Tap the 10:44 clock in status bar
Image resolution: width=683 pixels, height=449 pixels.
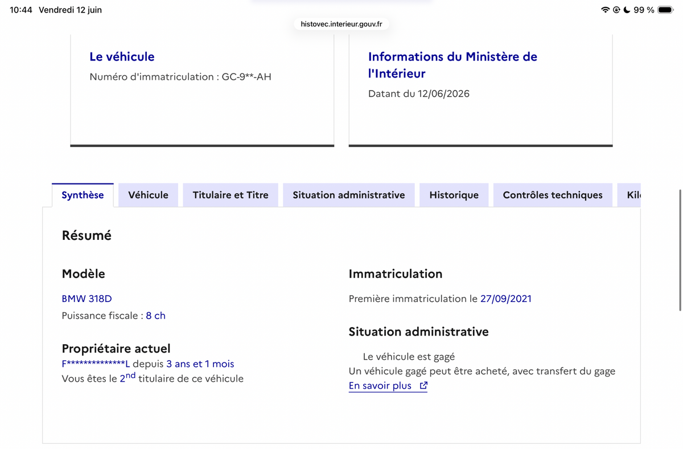21,10
